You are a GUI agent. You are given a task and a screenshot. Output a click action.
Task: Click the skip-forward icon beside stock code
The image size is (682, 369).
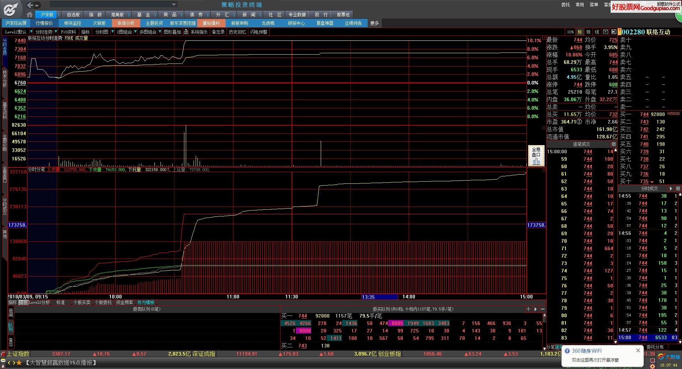click(x=613, y=32)
